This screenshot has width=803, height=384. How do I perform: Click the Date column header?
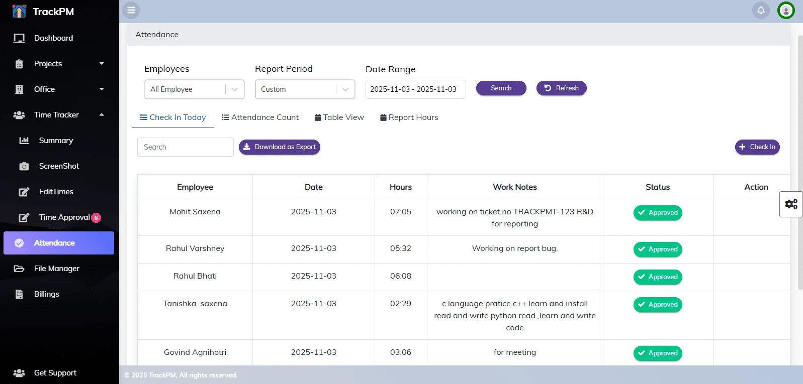click(x=314, y=187)
